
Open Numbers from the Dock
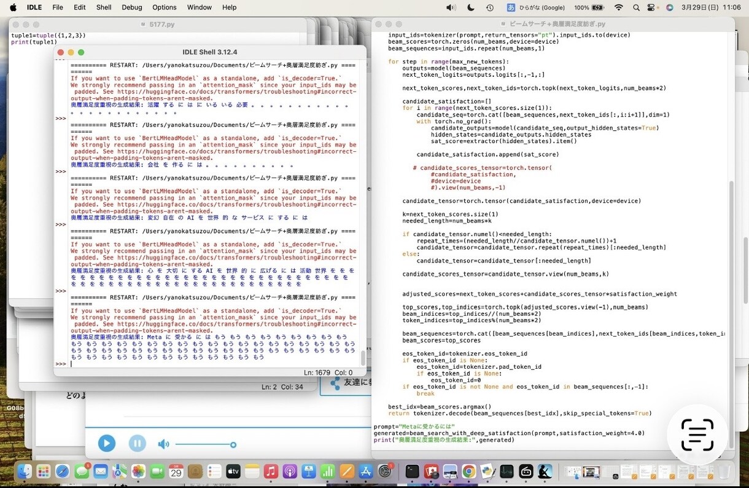(x=328, y=471)
